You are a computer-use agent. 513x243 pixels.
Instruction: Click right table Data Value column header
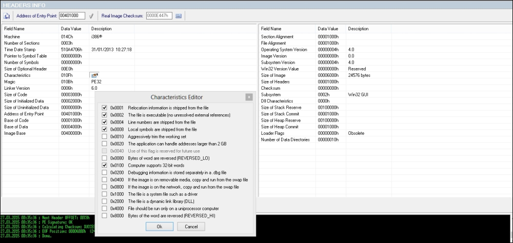coord(331,29)
